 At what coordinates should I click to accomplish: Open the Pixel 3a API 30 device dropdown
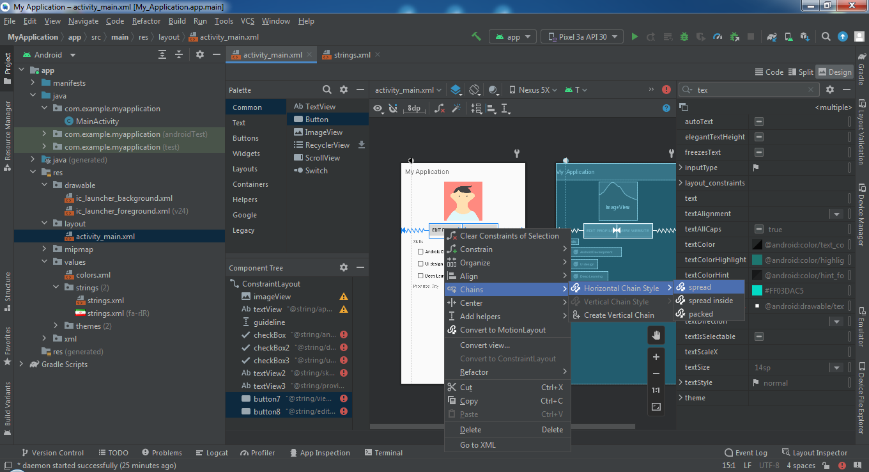pyautogui.click(x=581, y=37)
